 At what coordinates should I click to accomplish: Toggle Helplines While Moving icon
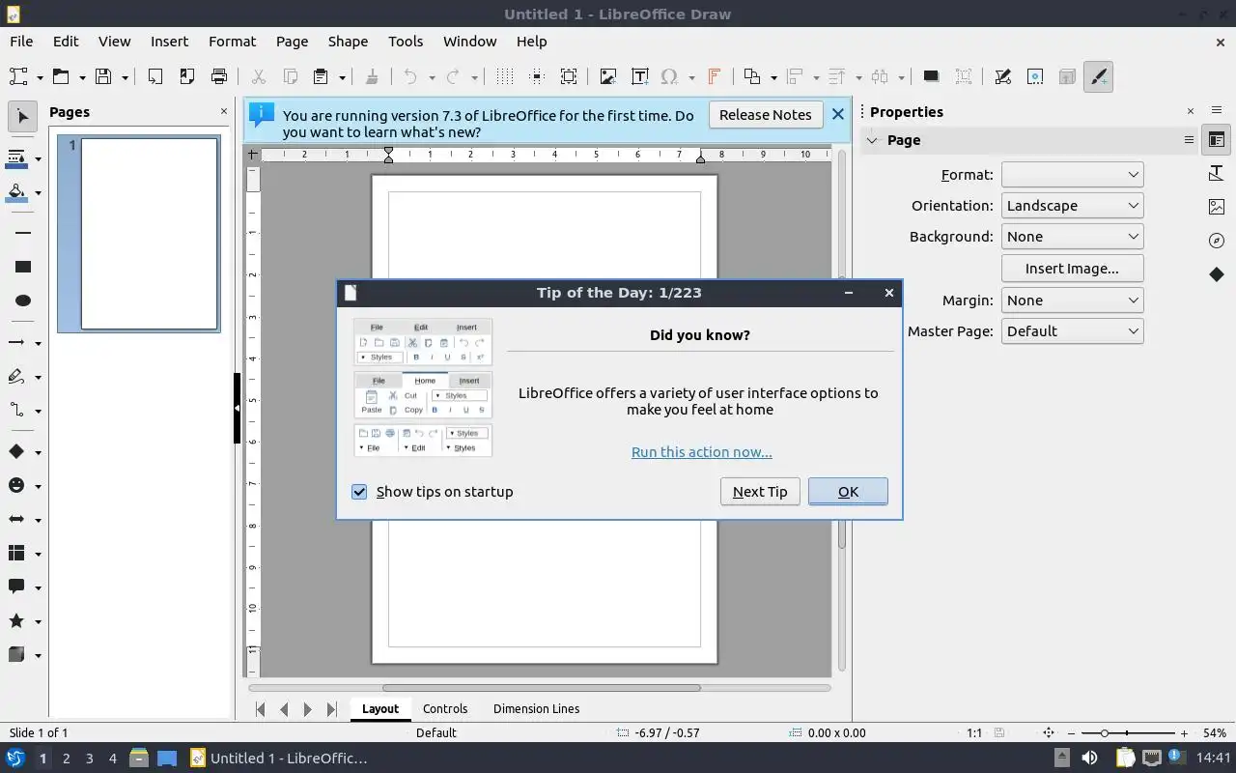pos(537,76)
